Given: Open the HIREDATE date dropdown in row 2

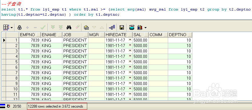Looking at the screenshot, I should point(130,45).
